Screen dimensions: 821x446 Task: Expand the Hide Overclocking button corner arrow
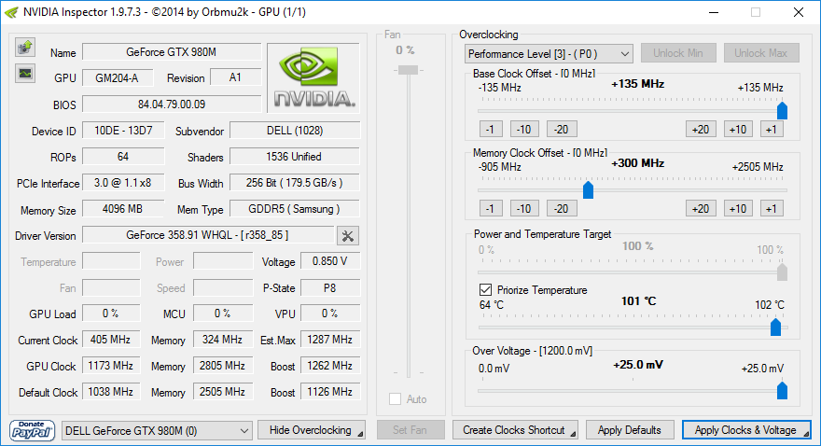point(360,434)
